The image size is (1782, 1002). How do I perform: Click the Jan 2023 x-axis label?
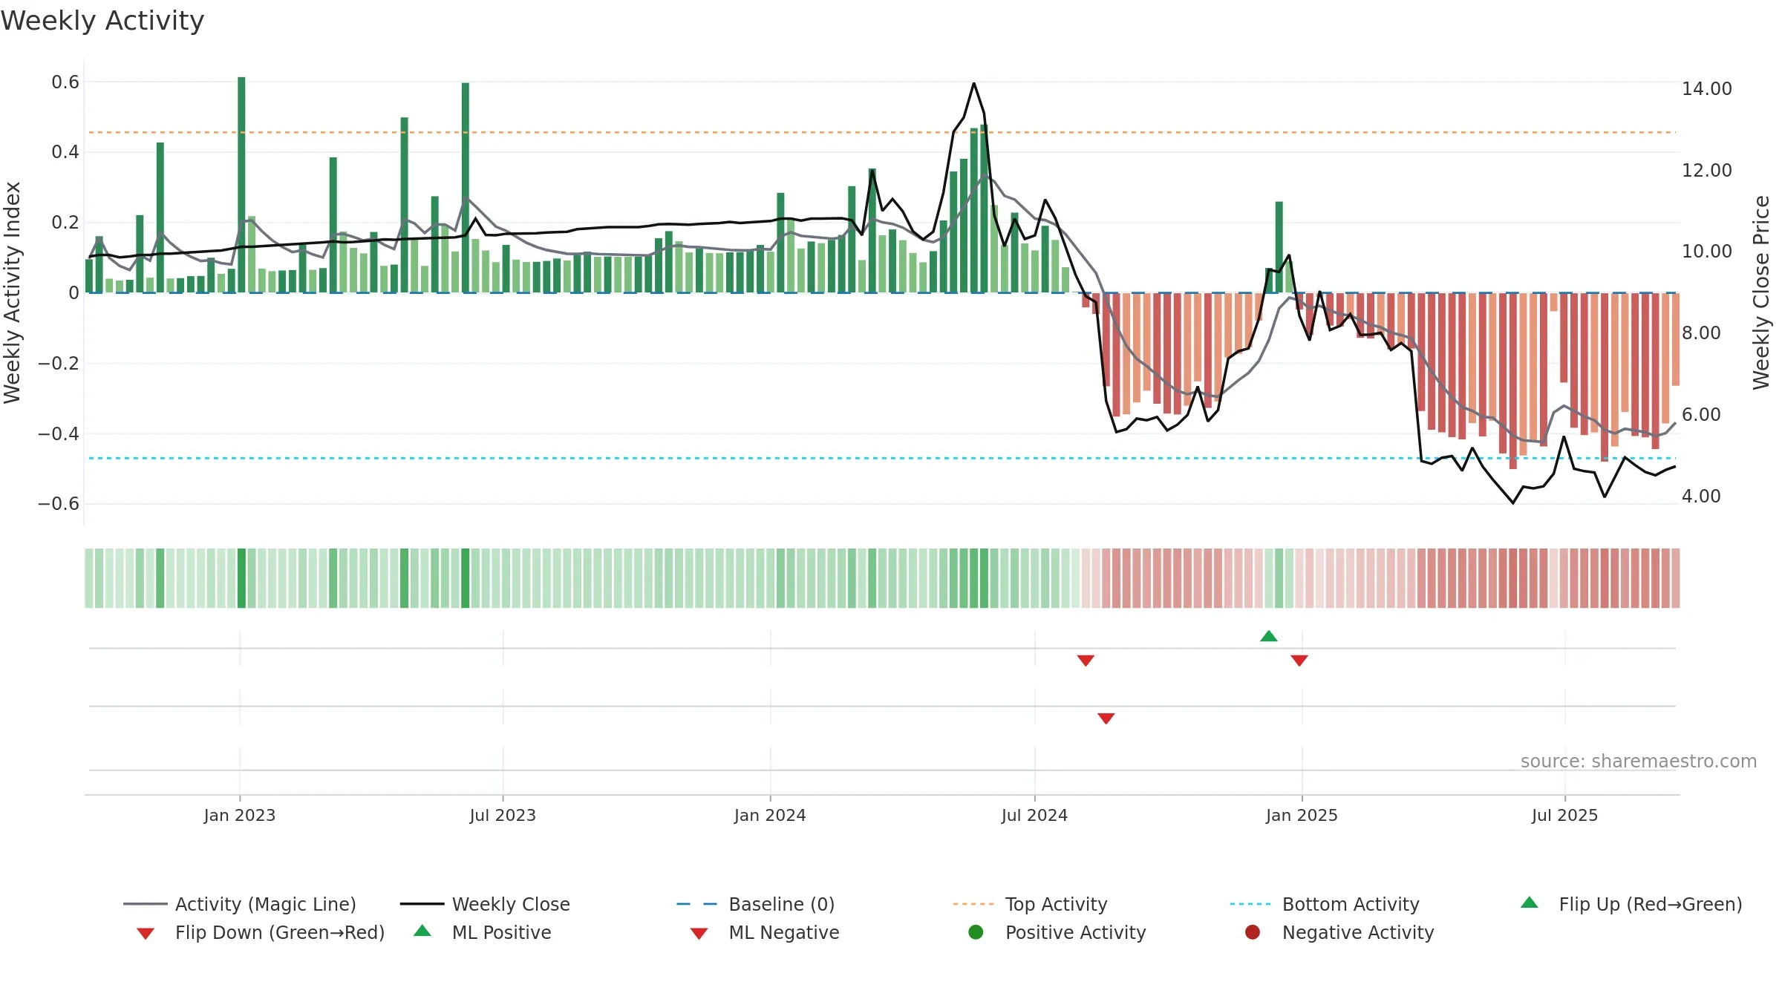[x=240, y=815]
